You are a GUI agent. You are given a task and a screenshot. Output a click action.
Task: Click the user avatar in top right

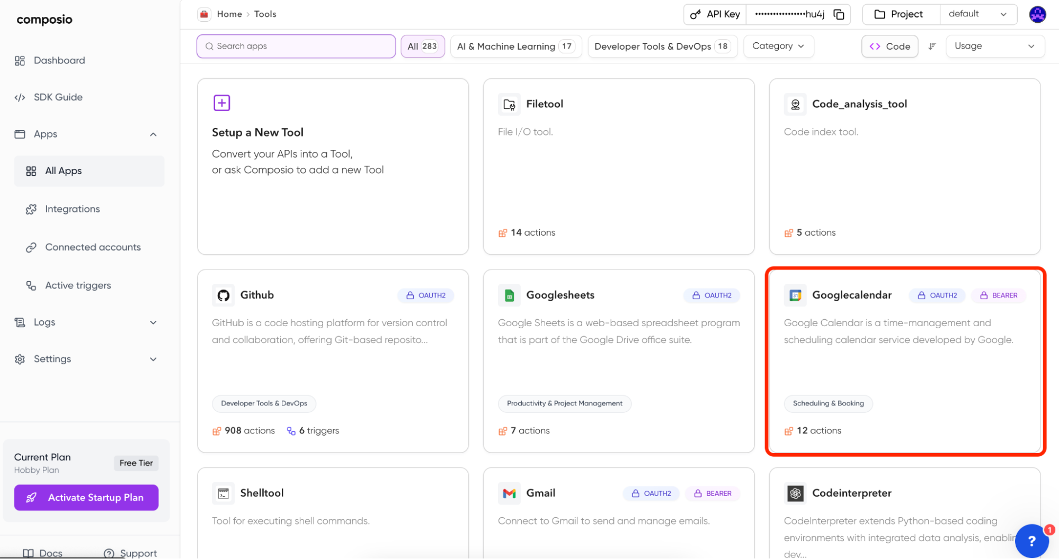[x=1037, y=14]
